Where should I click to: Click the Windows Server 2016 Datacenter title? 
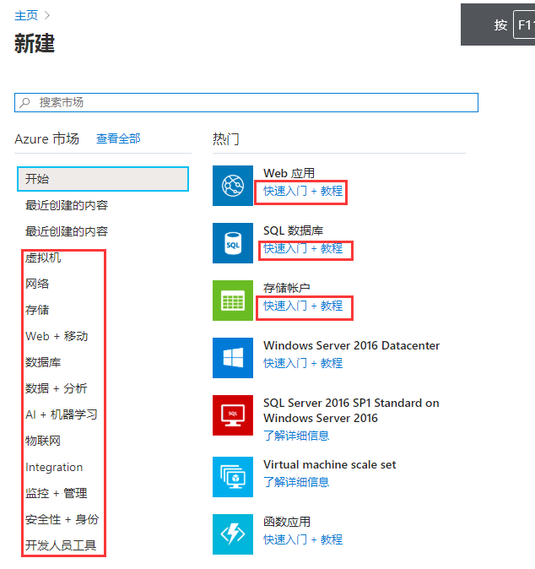(352, 345)
